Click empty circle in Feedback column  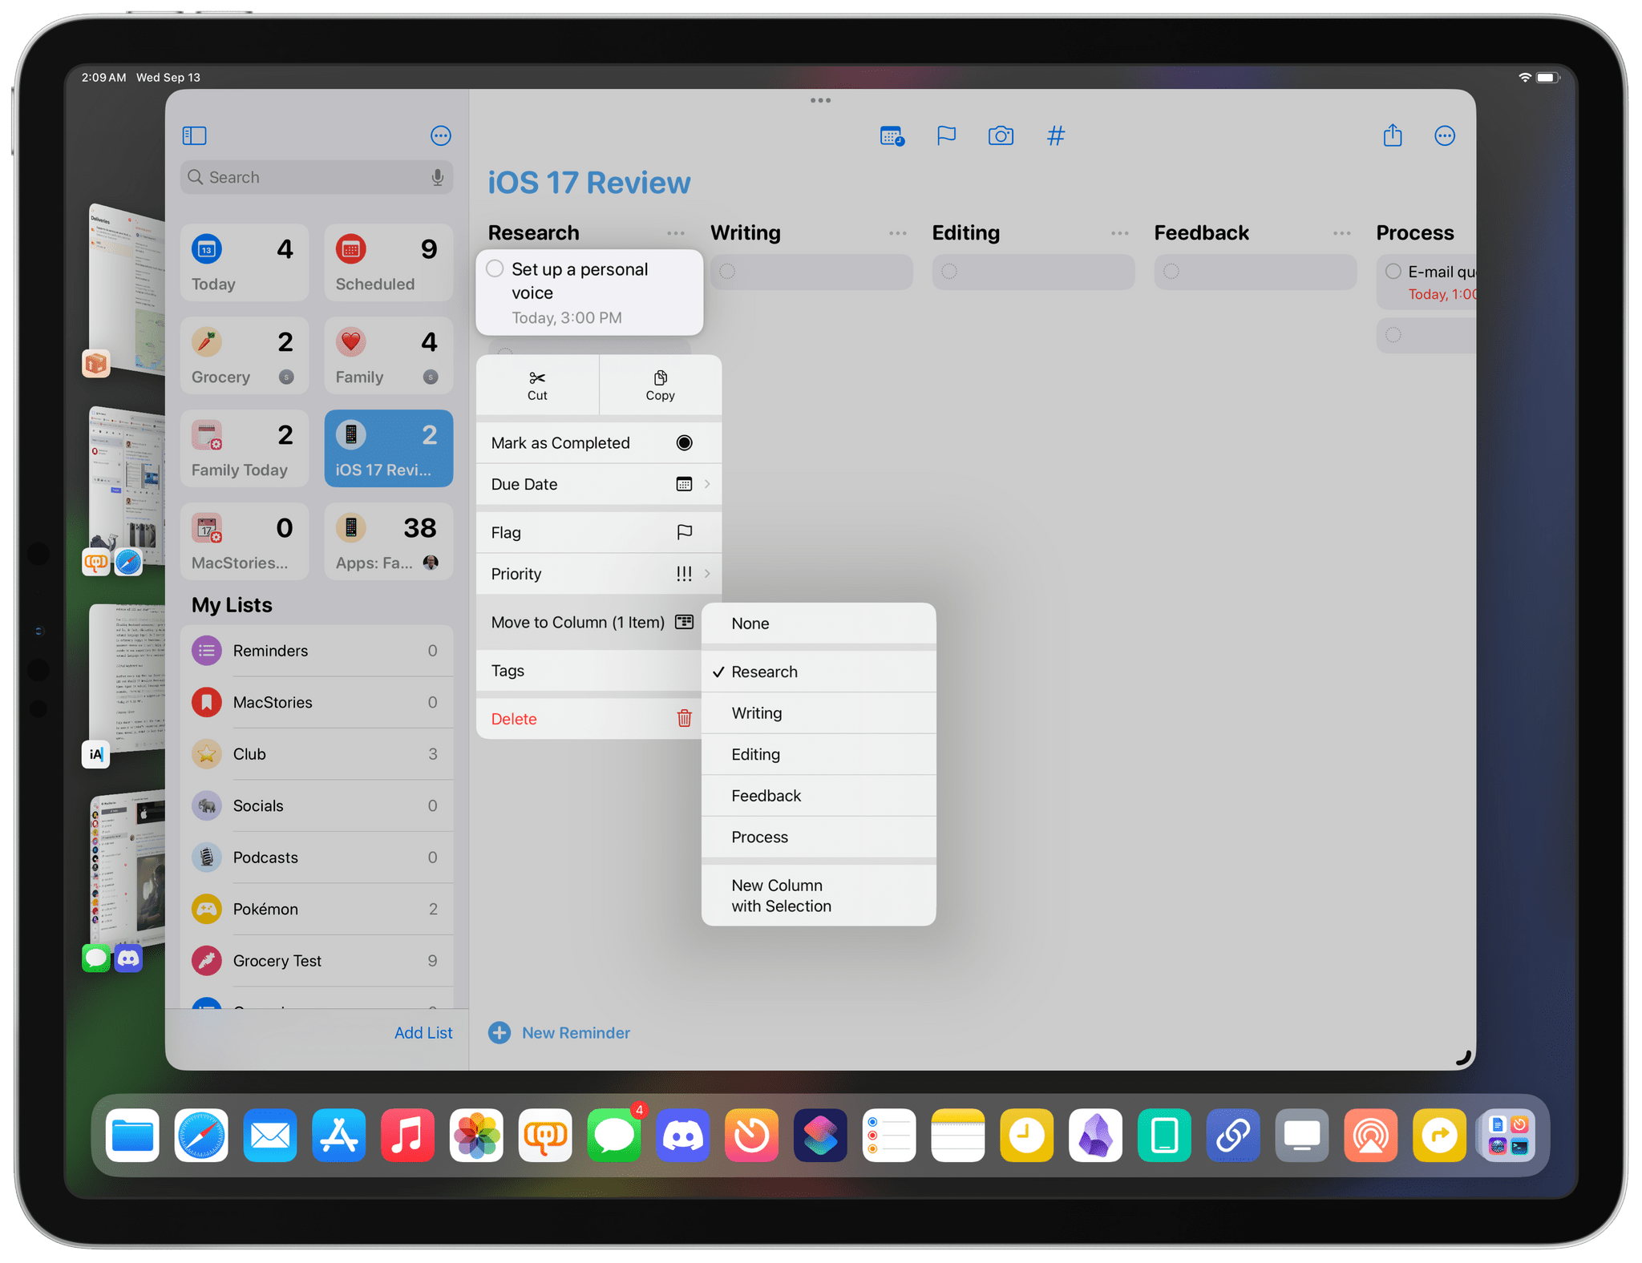coord(1171,271)
